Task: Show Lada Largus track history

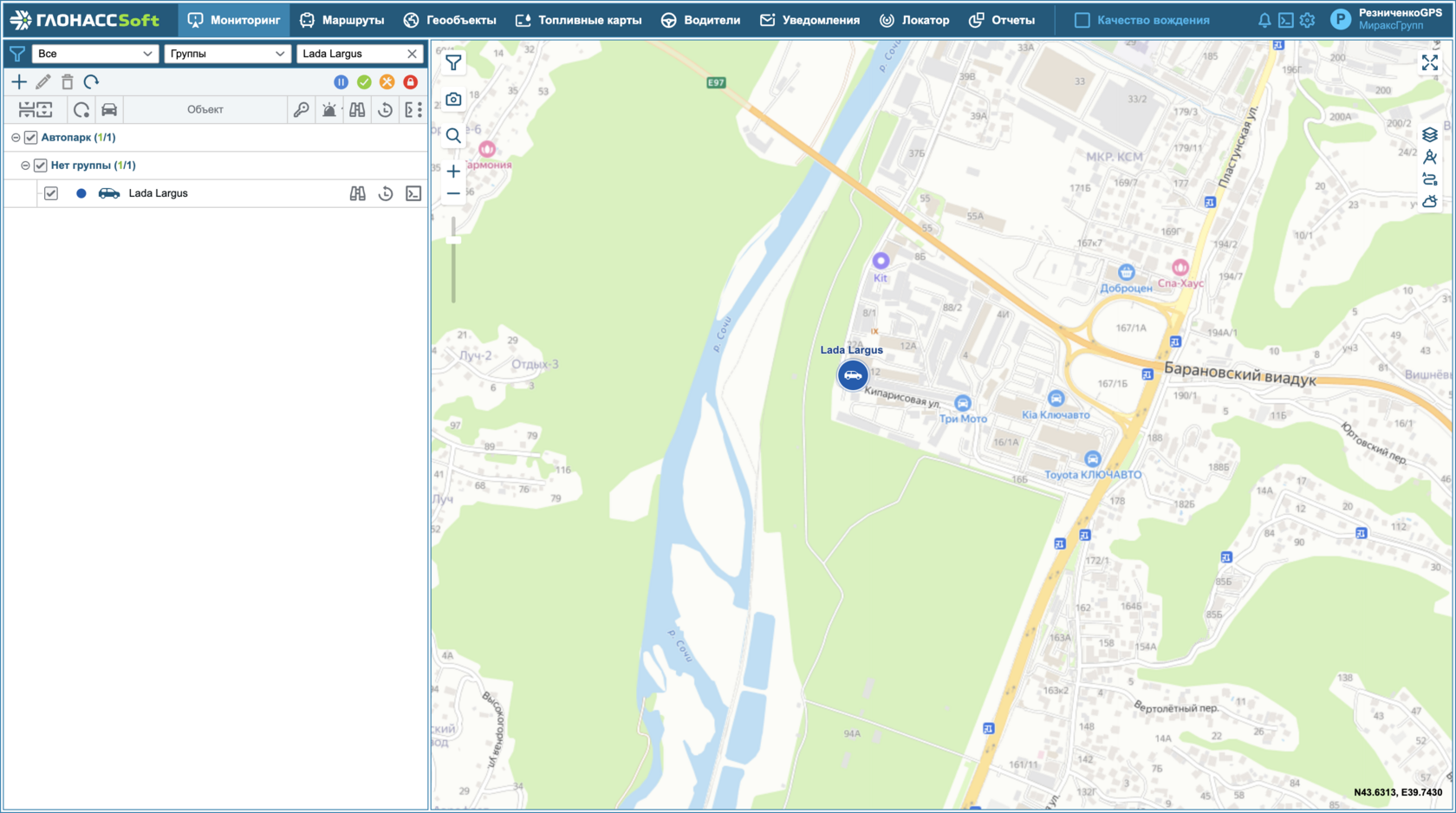Action: click(386, 193)
